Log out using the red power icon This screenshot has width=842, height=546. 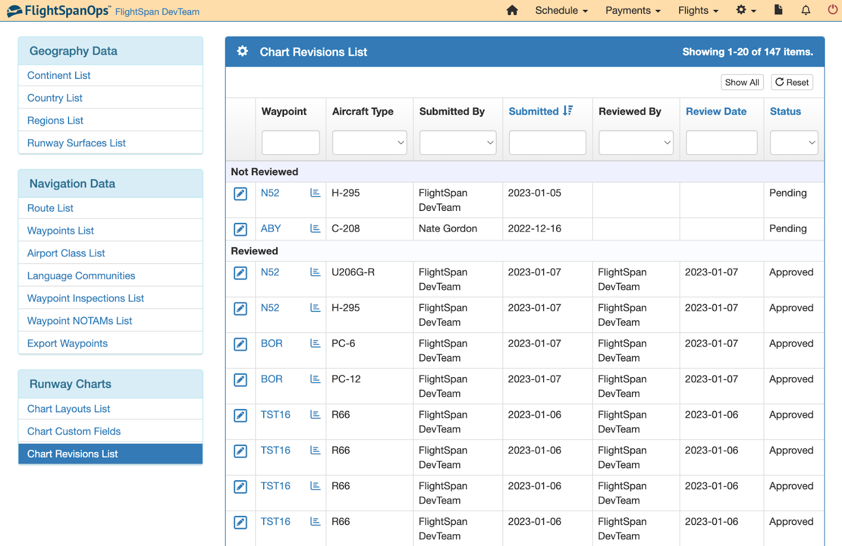[832, 10]
